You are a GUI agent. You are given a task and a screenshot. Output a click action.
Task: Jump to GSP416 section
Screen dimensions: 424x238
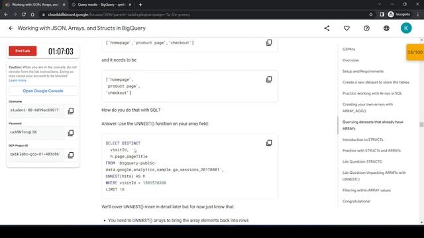pos(348,49)
